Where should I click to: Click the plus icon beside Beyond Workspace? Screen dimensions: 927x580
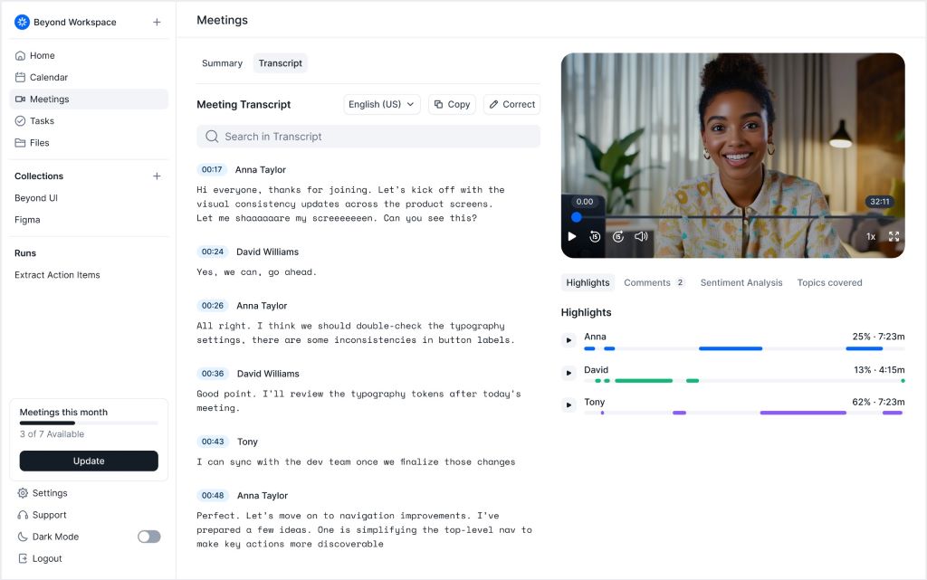157,23
